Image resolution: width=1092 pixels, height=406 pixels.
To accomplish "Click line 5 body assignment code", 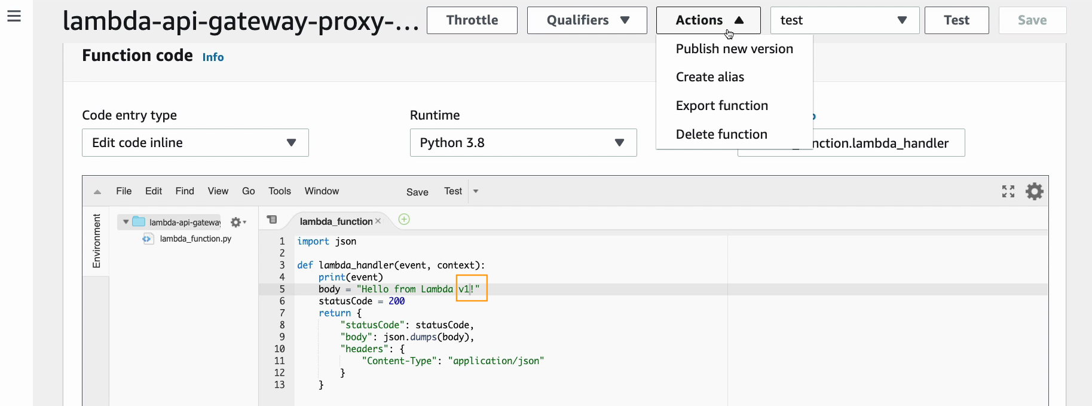I will tap(399, 289).
